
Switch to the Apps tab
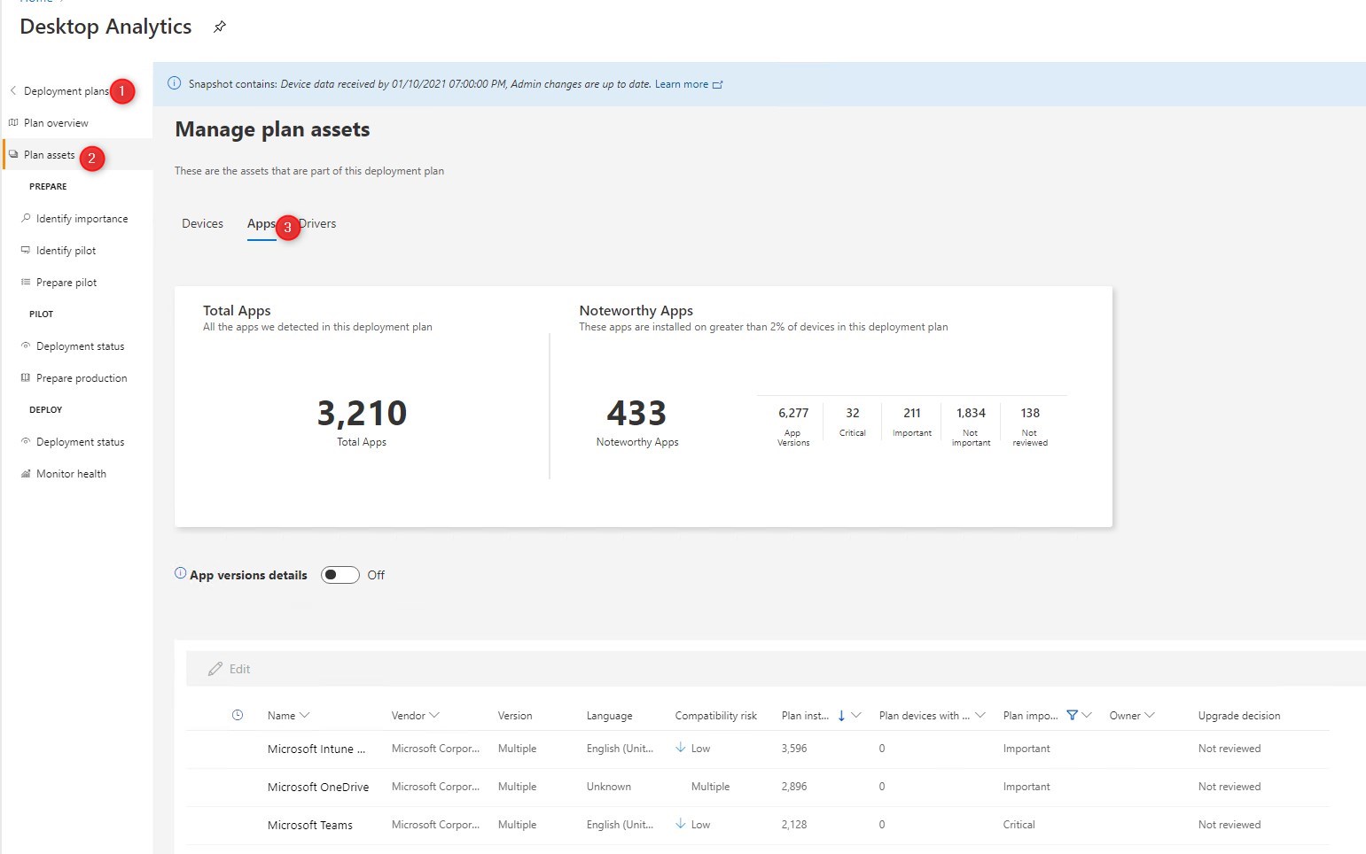click(261, 223)
